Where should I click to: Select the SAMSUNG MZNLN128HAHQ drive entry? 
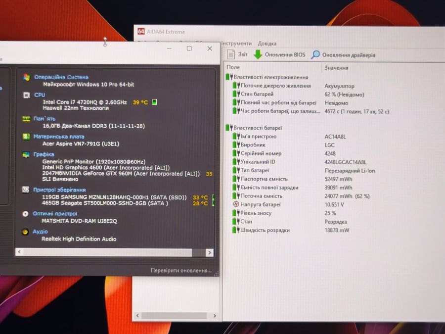[x=114, y=197]
